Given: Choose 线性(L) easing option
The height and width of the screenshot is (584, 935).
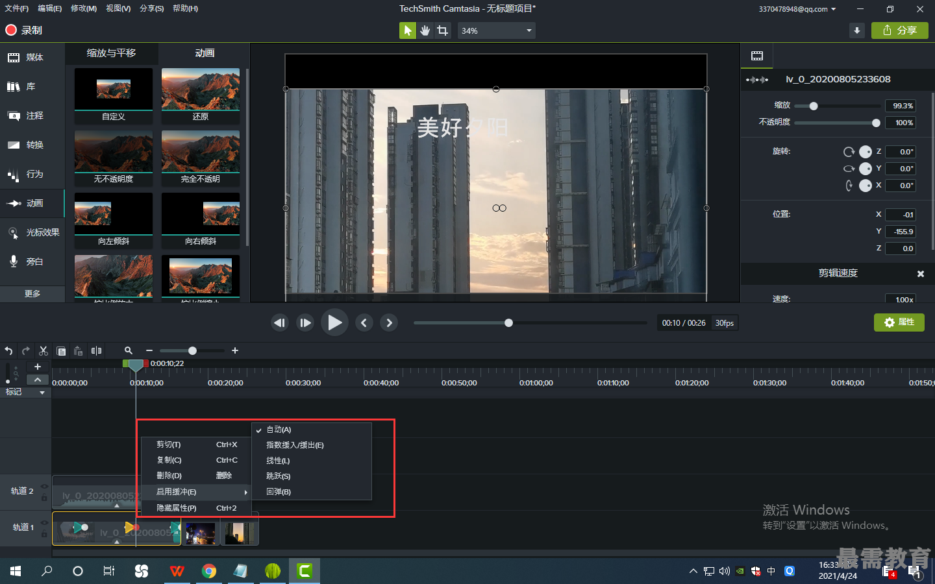Looking at the screenshot, I should coord(312,461).
